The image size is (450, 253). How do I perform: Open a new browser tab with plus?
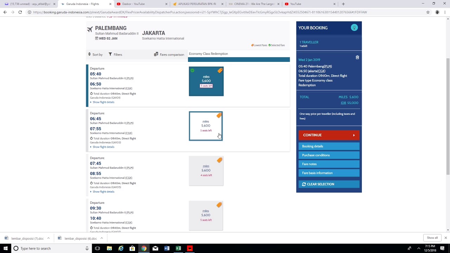pyautogui.click(x=343, y=4)
